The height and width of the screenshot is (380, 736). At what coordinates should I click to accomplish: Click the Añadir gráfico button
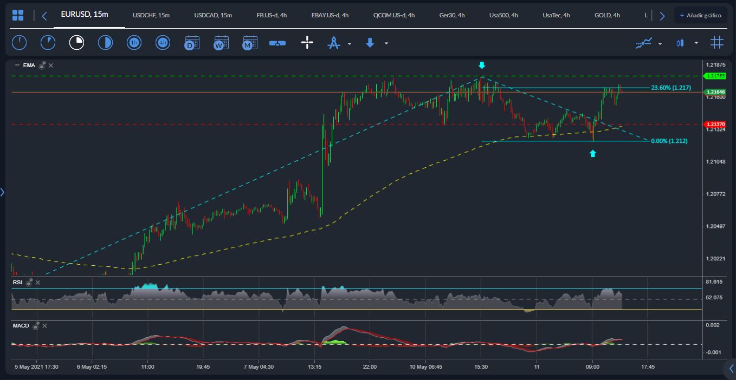pos(700,15)
